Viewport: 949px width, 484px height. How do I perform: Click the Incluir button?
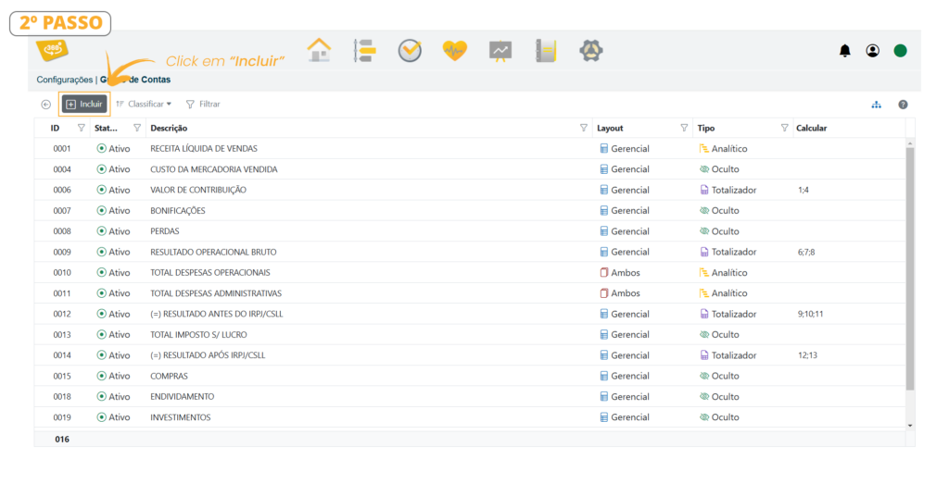click(x=84, y=104)
